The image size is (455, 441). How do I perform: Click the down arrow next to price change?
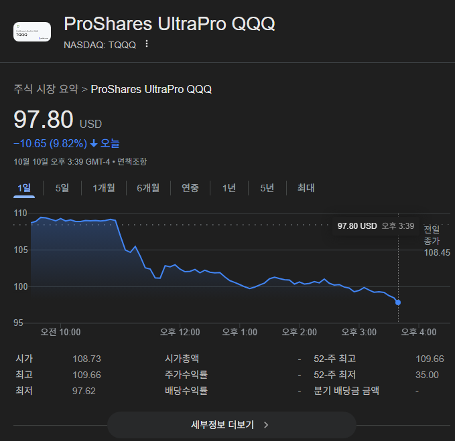point(94,143)
